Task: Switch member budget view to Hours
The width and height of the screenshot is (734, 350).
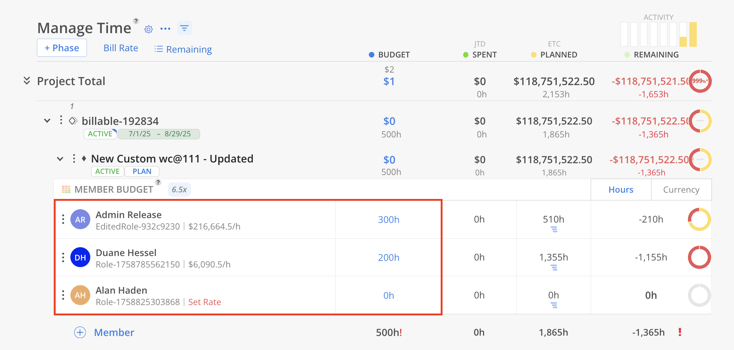Action: coord(621,190)
